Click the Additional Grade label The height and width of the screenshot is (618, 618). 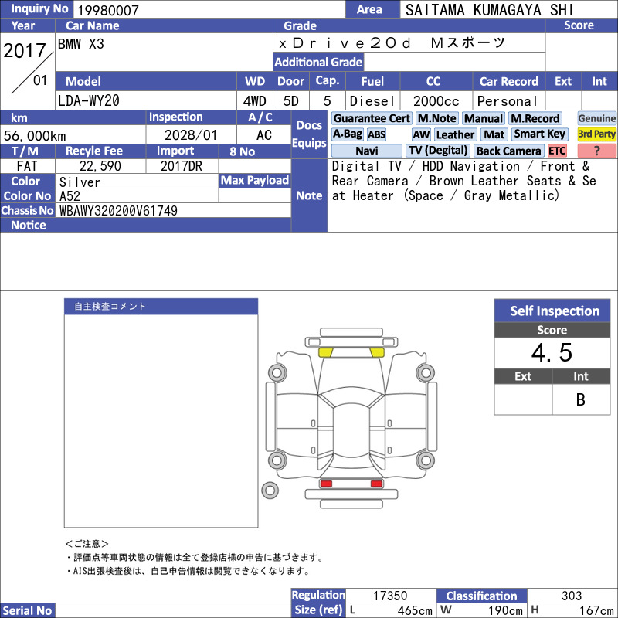[318, 62]
